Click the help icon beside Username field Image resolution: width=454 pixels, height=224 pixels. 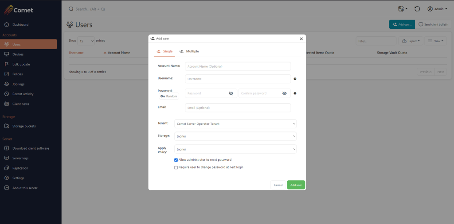[295, 79]
